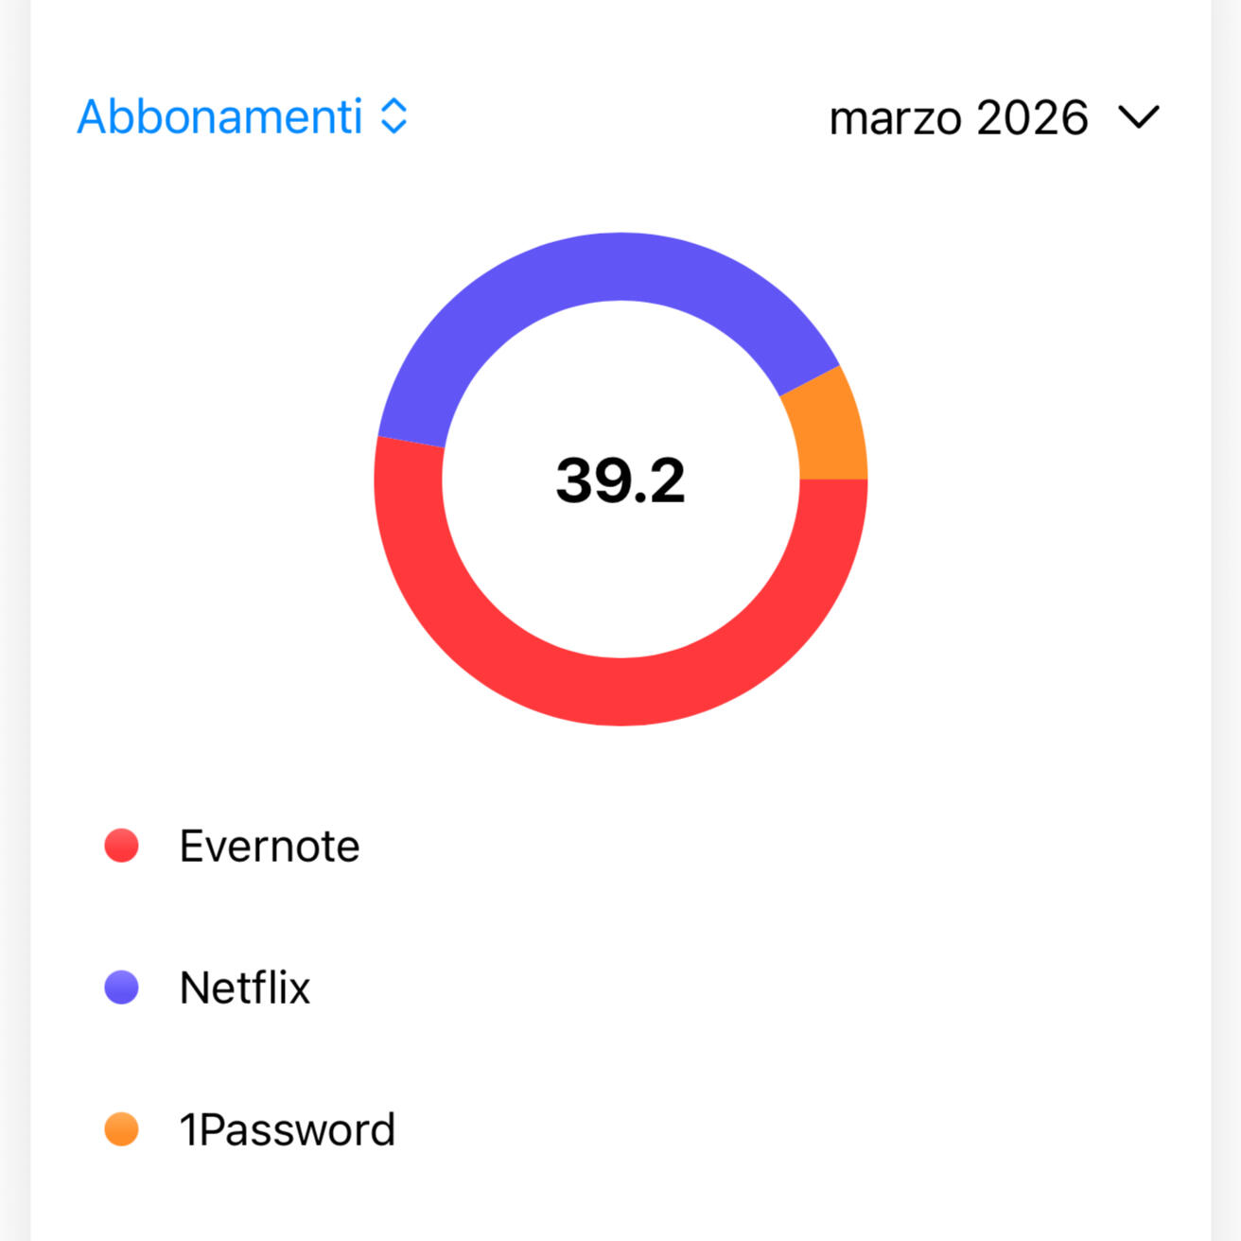Click the red Evernote legend dot
Screen dimensions: 1241x1241
tap(122, 846)
